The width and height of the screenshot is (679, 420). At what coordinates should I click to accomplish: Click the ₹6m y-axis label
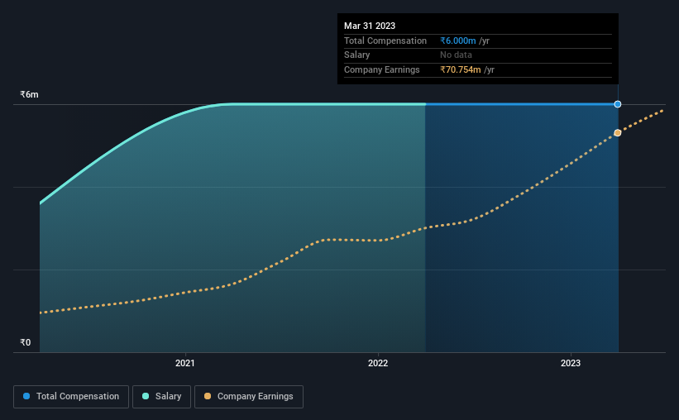[x=29, y=94]
